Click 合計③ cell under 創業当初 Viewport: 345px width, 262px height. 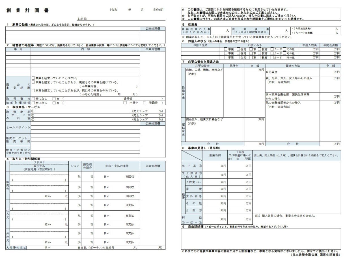pyautogui.click(x=215, y=210)
